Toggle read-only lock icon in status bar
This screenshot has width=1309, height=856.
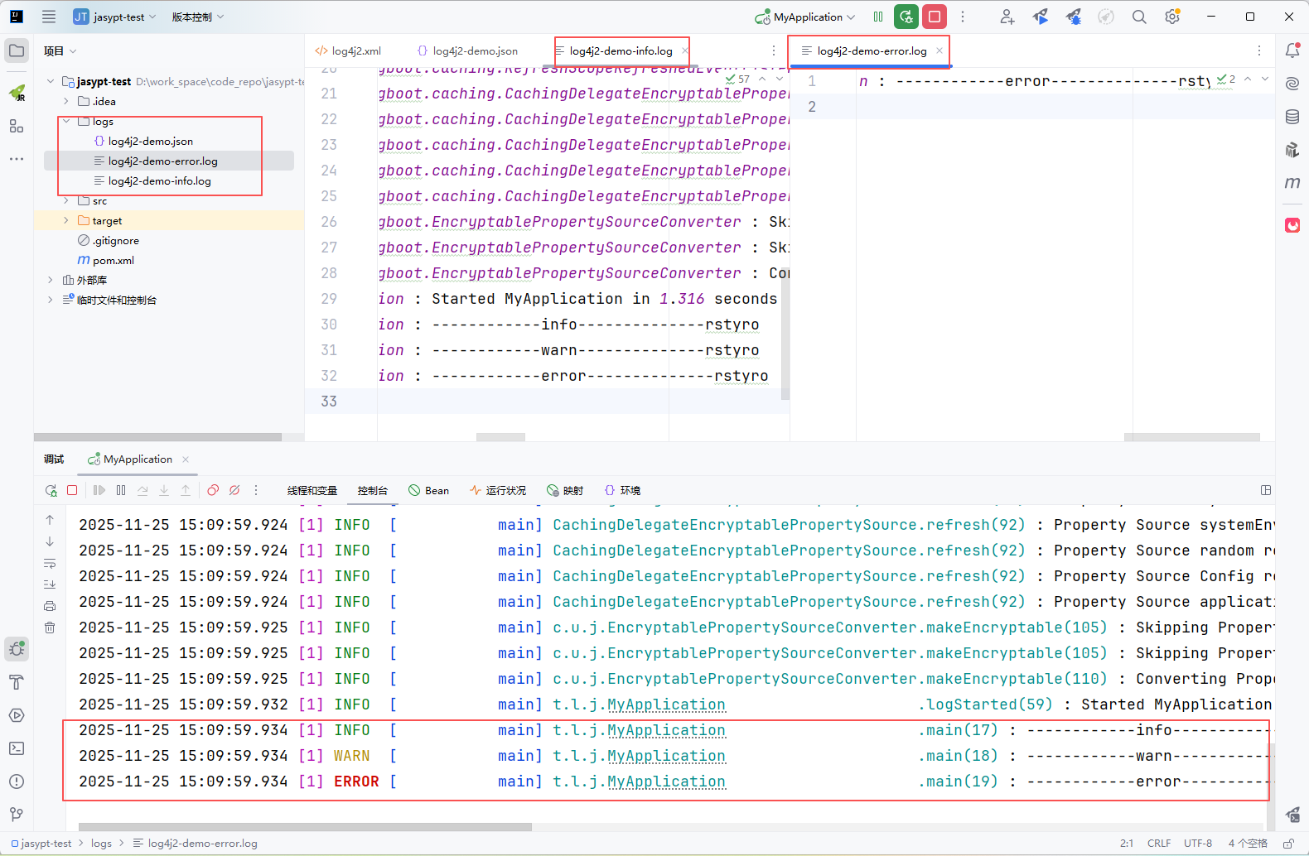(1288, 844)
